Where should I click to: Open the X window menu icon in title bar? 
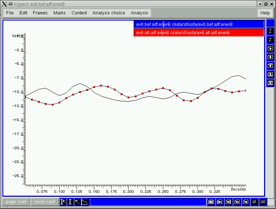coord(4,4)
